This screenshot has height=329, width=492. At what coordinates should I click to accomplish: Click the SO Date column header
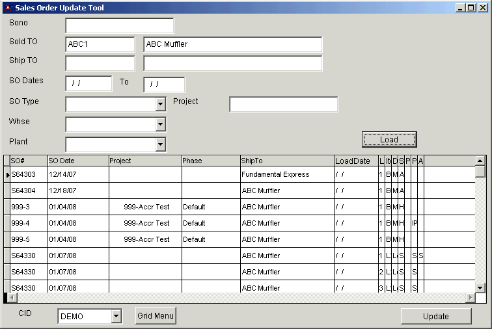(77, 161)
